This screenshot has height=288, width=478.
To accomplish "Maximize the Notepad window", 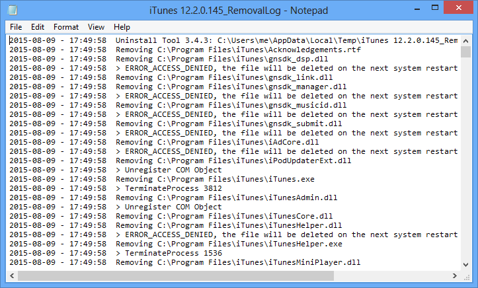I will (435, 8).
